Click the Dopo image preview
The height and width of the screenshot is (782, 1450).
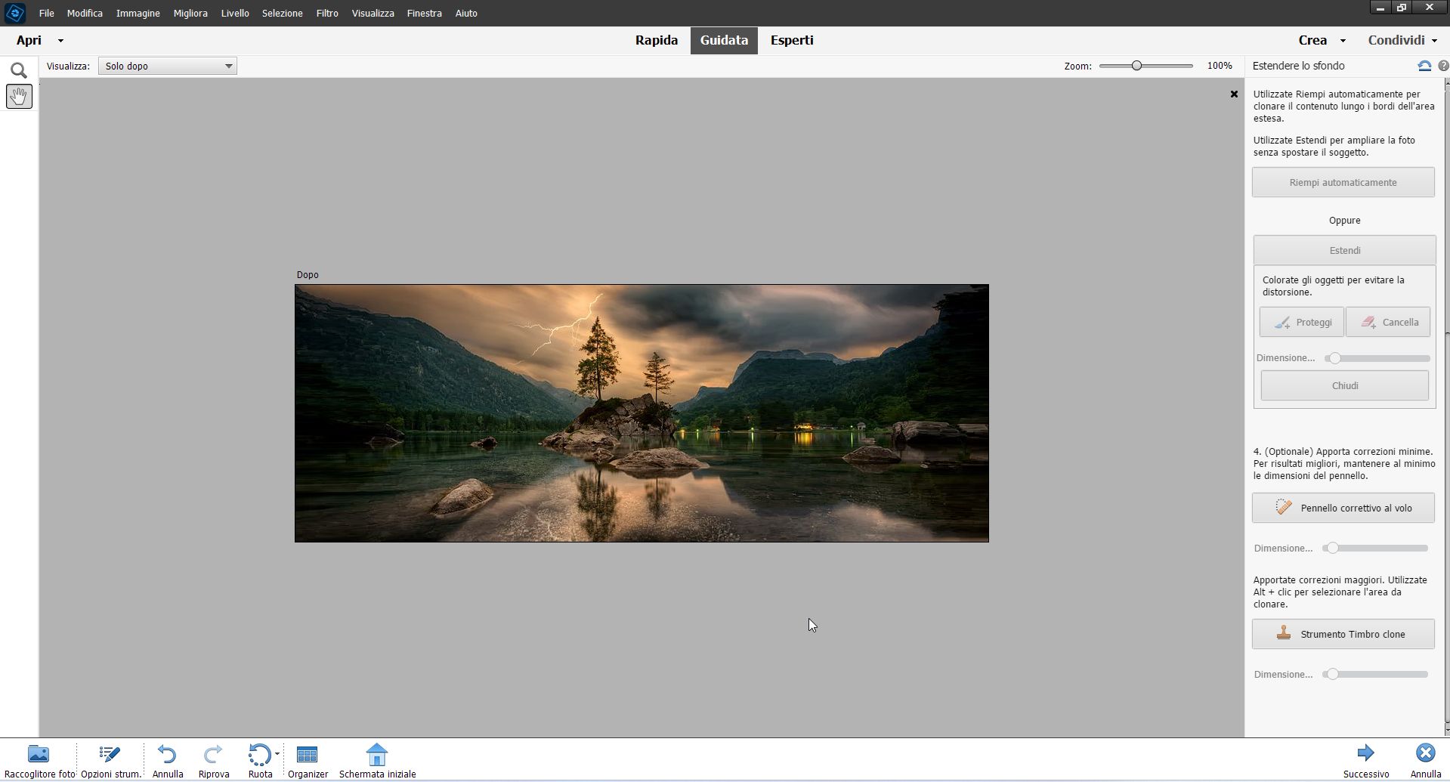(642, 413)
